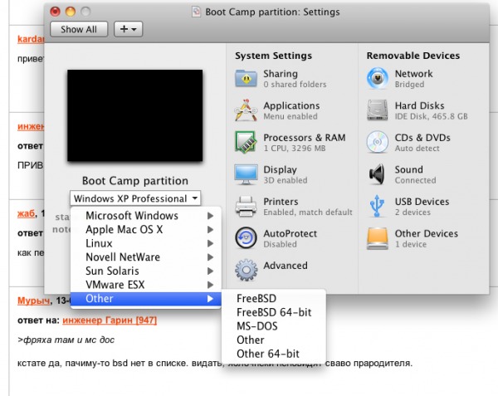
Task: Open the Мурыч user link
Action: tap(34, 301)
